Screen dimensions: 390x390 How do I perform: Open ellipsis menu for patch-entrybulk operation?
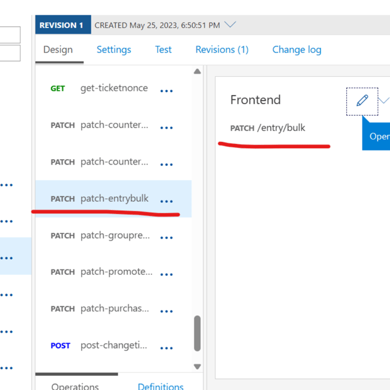click(x=166, y=201)
